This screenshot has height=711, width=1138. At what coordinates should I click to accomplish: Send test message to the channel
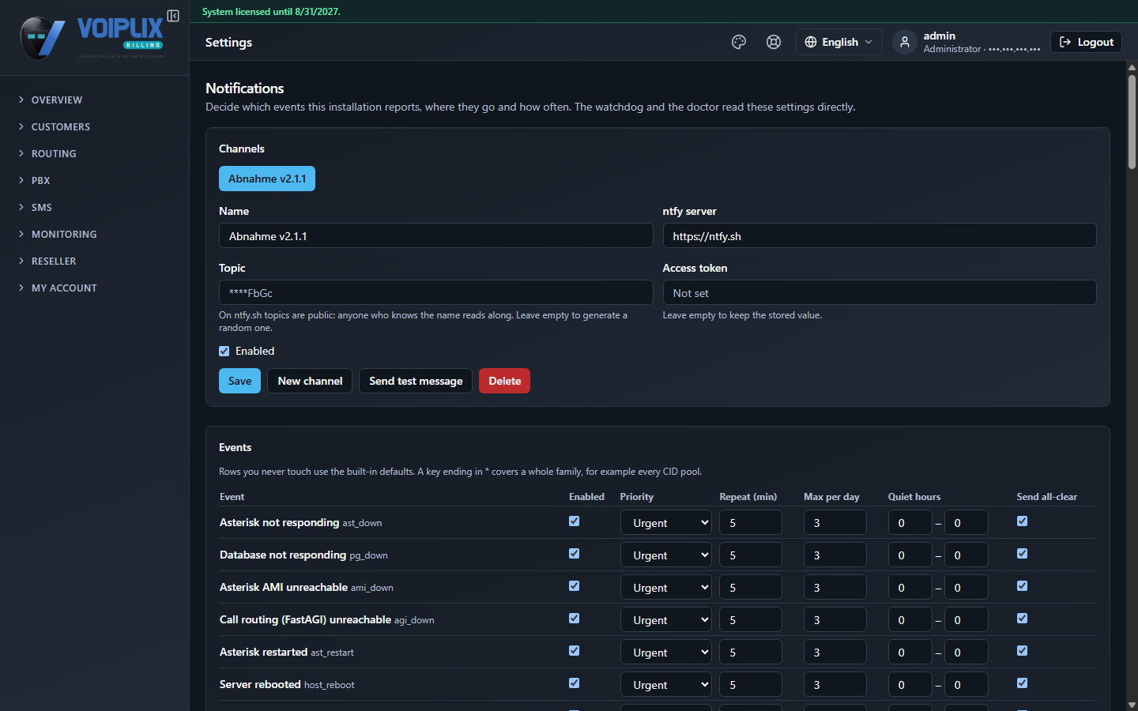(416, 381)
